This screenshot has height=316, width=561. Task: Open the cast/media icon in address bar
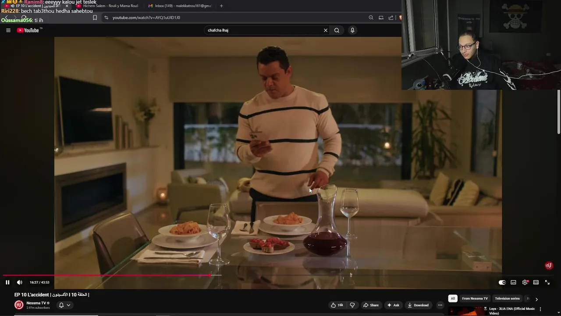pyautogui.click(x=381, y=18)
